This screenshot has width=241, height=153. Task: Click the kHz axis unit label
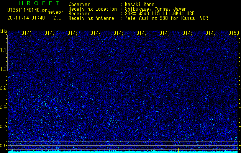tap(4, 31)
